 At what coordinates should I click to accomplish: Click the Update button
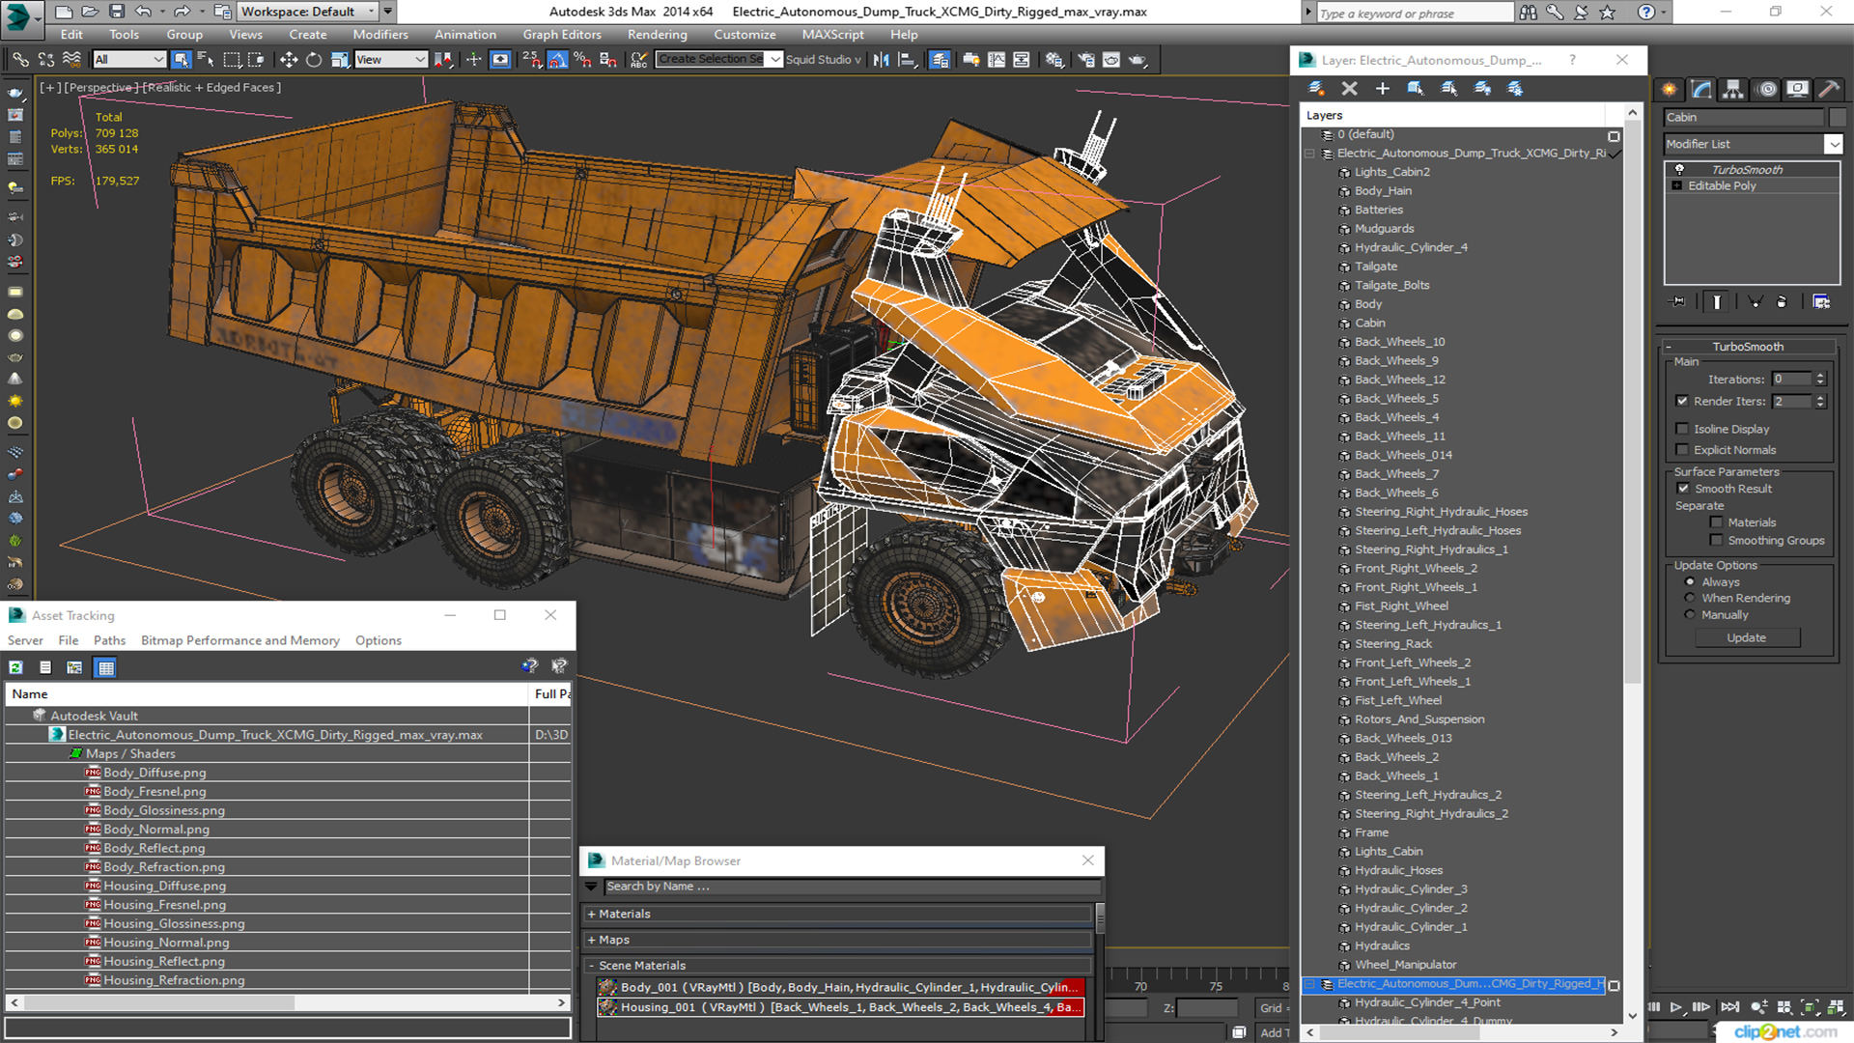pyautogui.click(x=1746, y=637)
